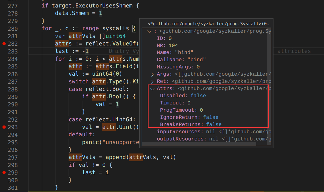Remove the breakpoint on line 282
The width and height of the screenshot is (324, 192).
click(4, 44)
